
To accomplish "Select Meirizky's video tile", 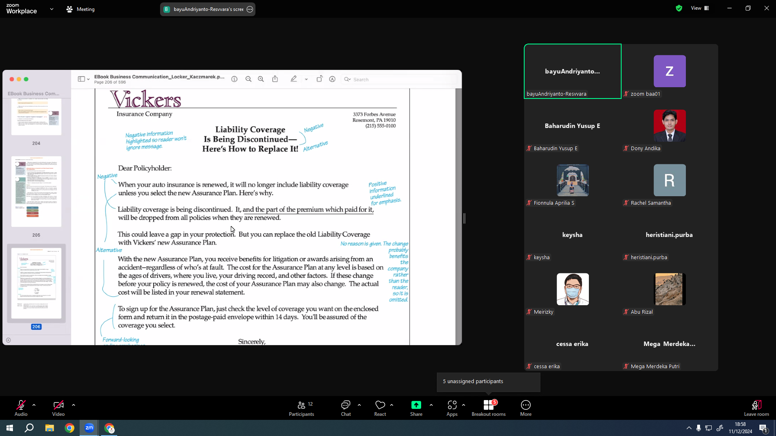I will click(x=573, y=289).
